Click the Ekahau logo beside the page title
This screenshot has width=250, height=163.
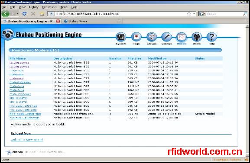tap(8, 34)
